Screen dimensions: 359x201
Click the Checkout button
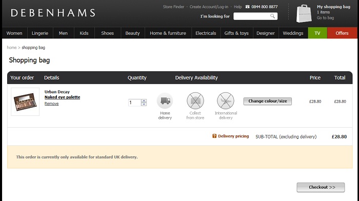(x=321, y=187)
